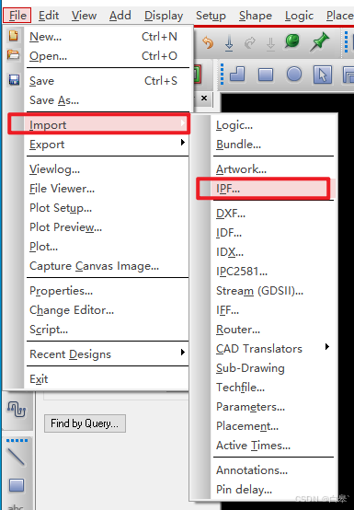Choose IFF... in Import submenu
The width and height of the screenshot is (354, 510).
273,310
